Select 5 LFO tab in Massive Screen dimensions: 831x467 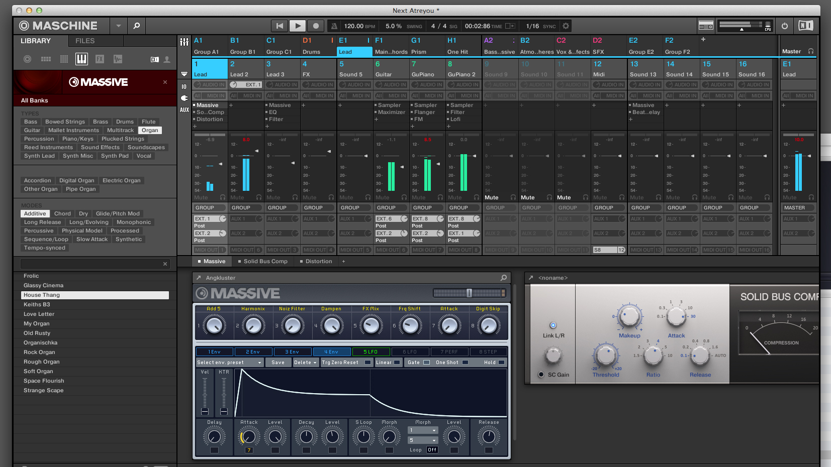coord(371,352)
